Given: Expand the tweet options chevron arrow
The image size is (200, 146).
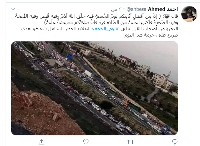Looking at the screenshot, I should (x=13, y=9).
